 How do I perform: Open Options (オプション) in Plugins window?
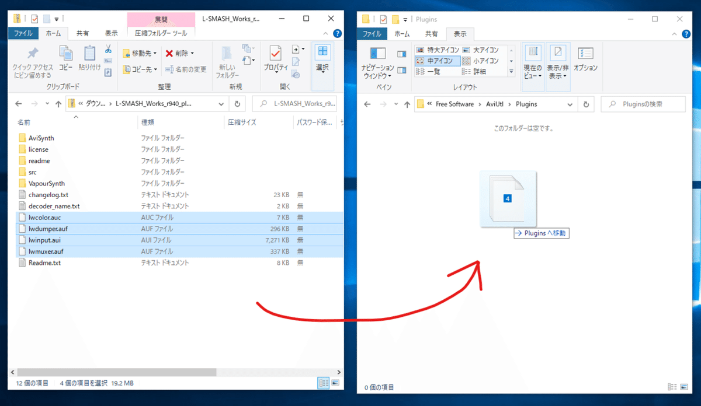pos(585,59)
